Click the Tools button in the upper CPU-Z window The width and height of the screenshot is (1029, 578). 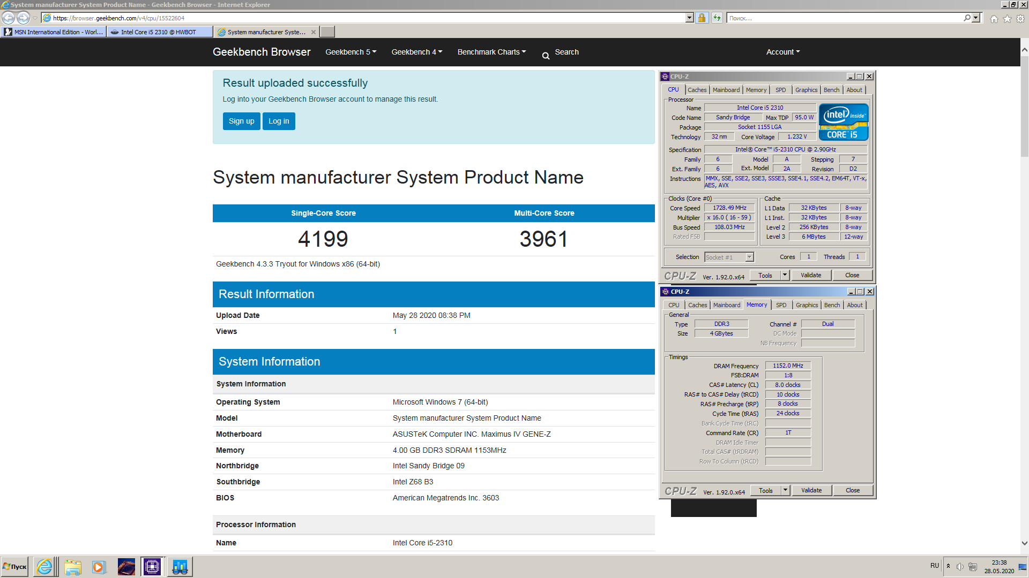(x=765, y=276)
